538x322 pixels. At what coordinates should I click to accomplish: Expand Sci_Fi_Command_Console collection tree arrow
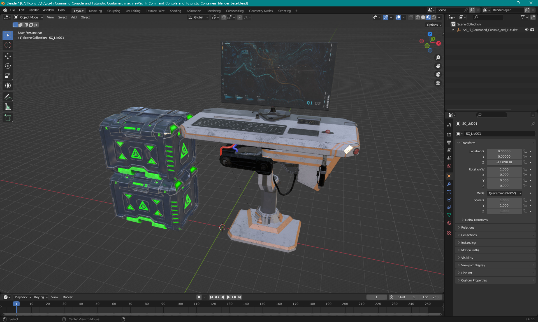453,30
